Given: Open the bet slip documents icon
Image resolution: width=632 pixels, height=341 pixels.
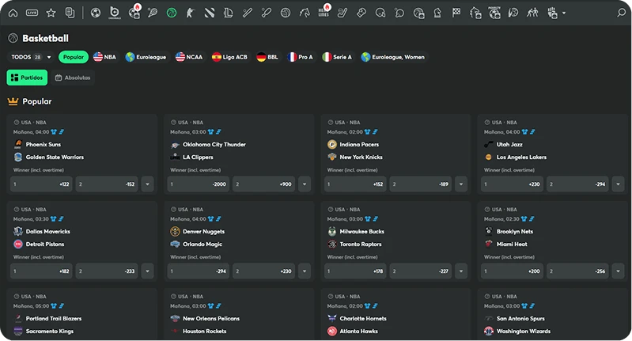Looking at the screenshot, I should tap(70, 13).
